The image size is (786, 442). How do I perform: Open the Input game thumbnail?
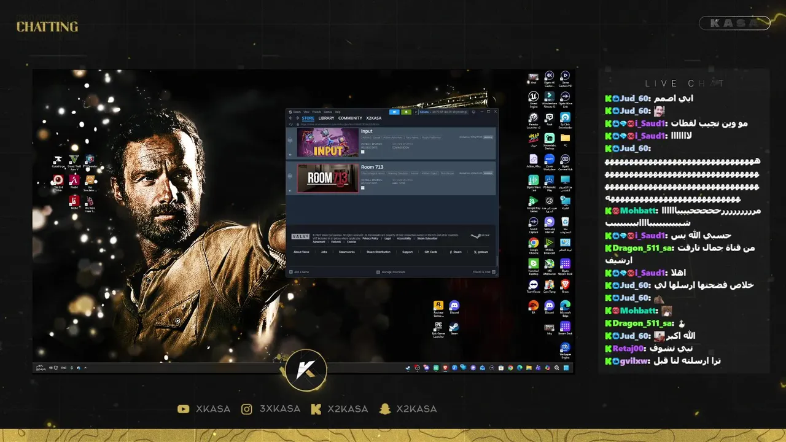pos(327,142)
